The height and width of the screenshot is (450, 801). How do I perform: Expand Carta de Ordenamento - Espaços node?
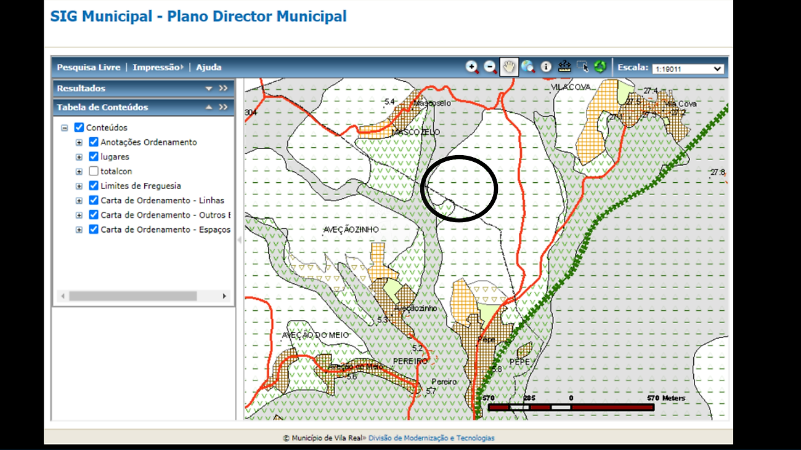pos(79,230)
